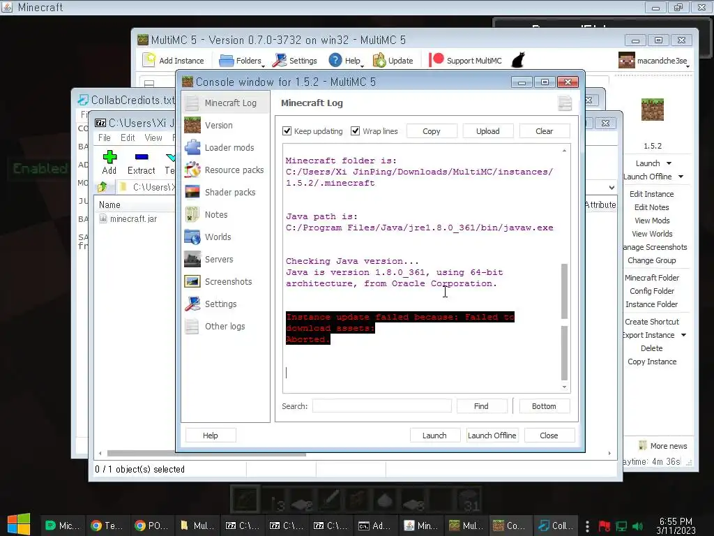The height and width of the screenshot is (536, 714).
Task: Click Launch Offline in the console window
Action: pos(492,435)
